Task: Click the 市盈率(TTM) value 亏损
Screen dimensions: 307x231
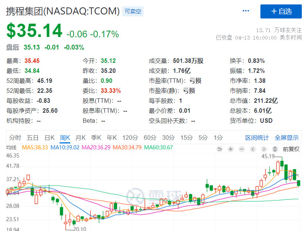Action: (x=195, y=81)
